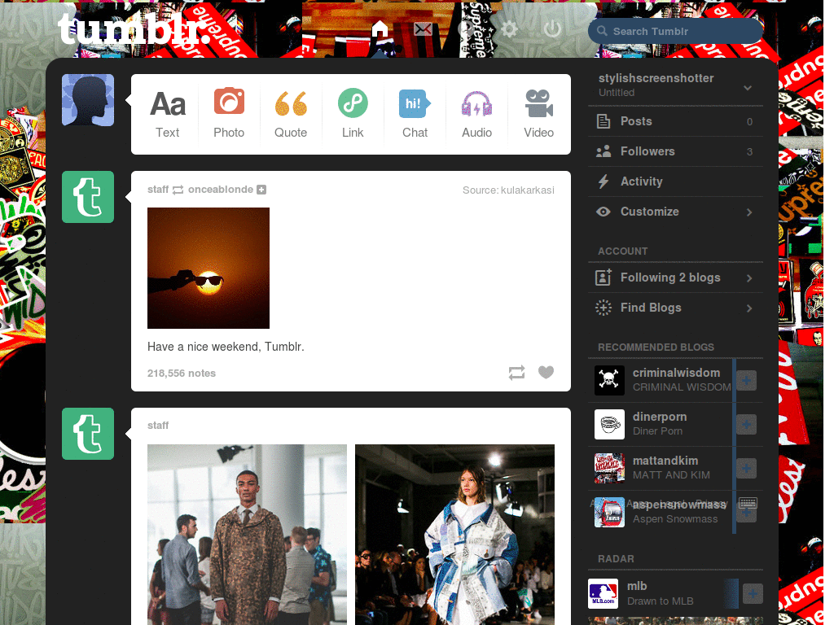834x625 pixels.
Task: Open staff avatar beside sunglasses sun post
Action: (x=88, y=197)
